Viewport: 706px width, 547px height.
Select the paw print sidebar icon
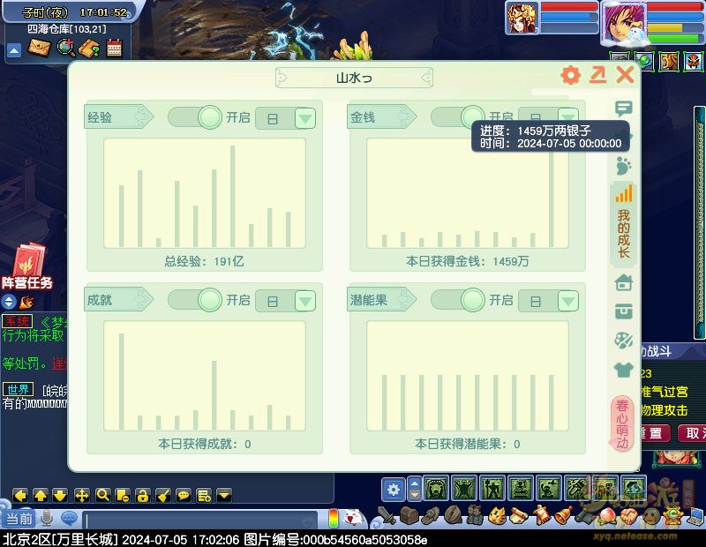coord(624,165)
